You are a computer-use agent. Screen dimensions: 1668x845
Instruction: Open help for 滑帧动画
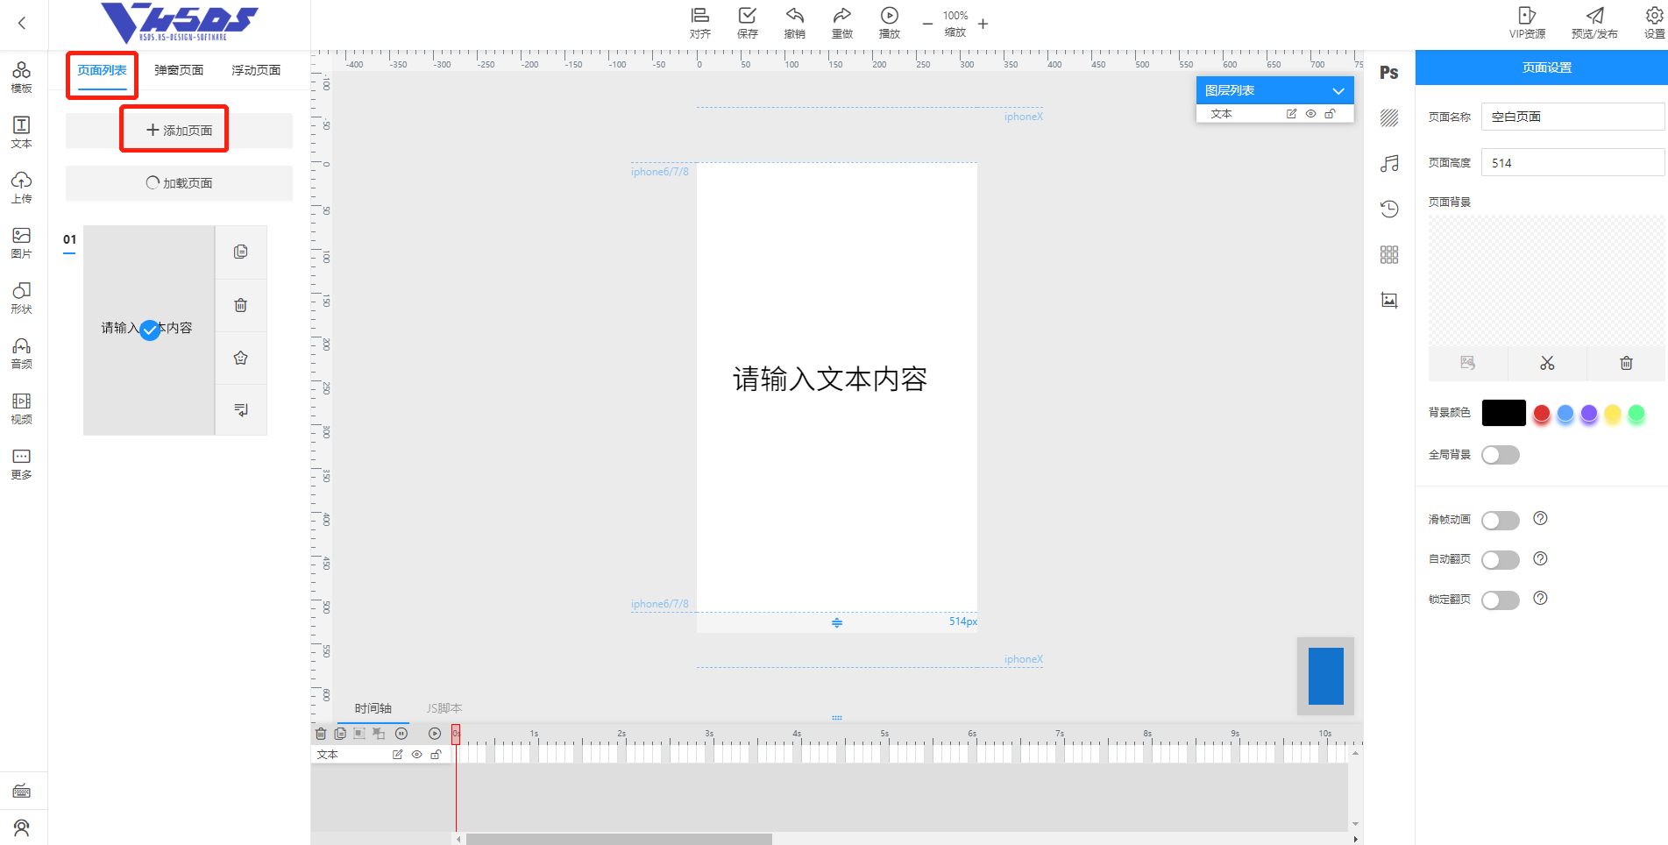pos(1540,518)
